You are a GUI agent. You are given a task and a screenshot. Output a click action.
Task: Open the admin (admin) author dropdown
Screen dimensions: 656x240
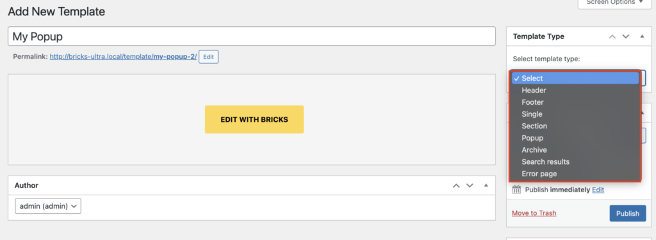48,206
